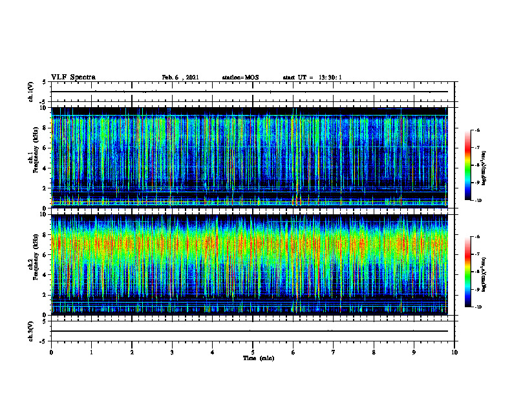Click time axis tick label "3"
The image size is (512, 395).
click(172, 352)
